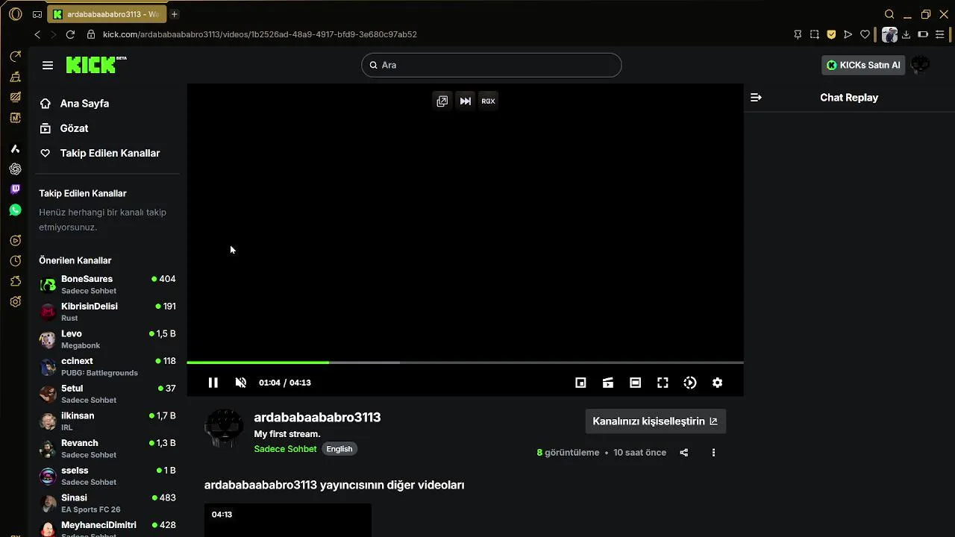The width and height of the screenshot is (955, 537).
Task: Open KibrisinDelisi recommended channel
Action: (x=107, y=312)
